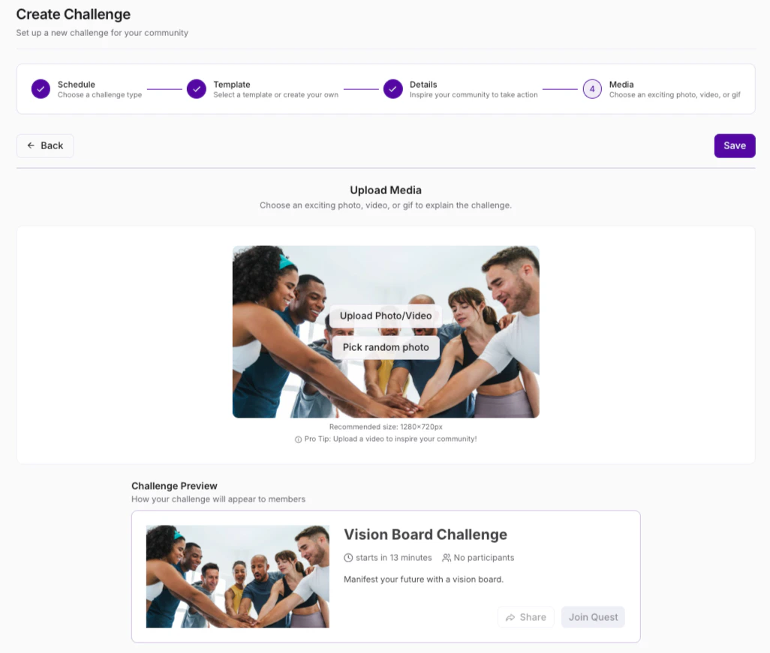Click the participants icon beside No participants
770x653 pixels.
click(447, 558)
